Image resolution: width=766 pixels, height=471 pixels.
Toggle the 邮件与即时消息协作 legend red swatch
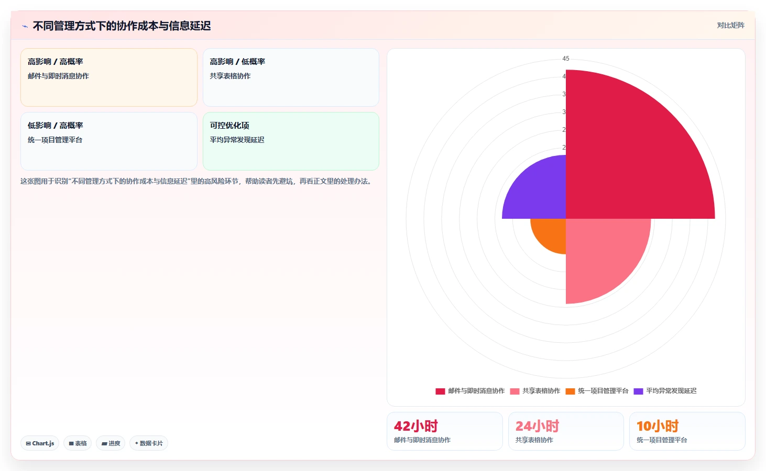coord(440,391)
